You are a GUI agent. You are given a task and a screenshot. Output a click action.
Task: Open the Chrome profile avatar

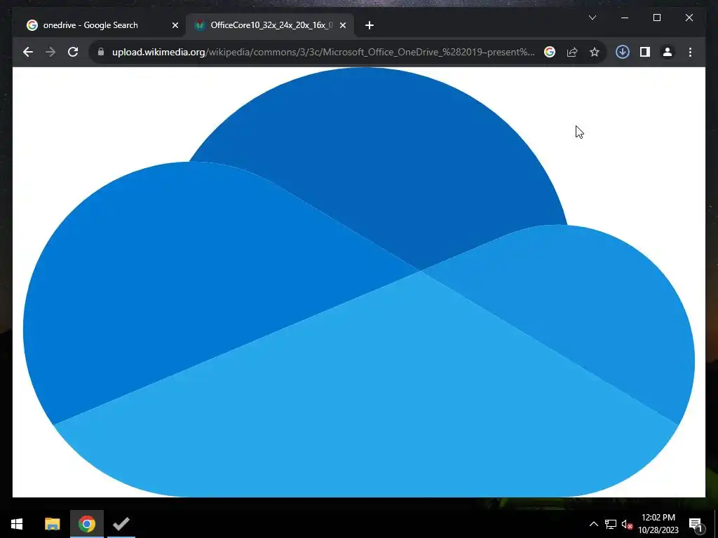[x=668, y=52]
